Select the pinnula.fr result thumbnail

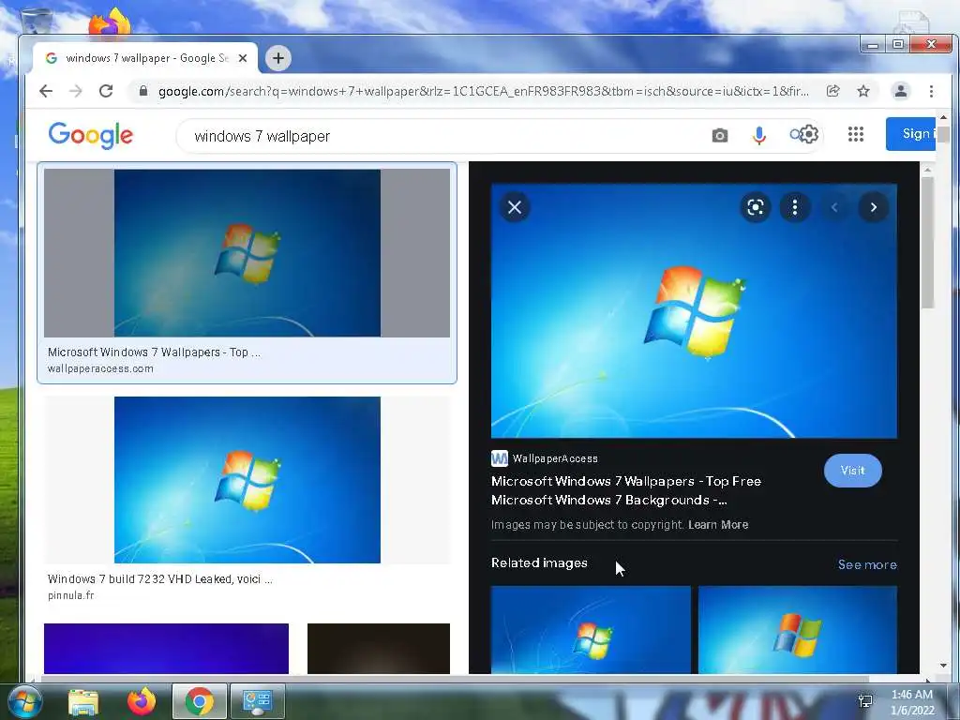tap(247, 480)
